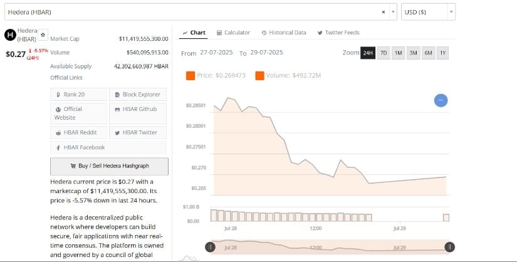Grab the right range navigator handle
This screenshot has width=517, height=262.
pos(449,247)
